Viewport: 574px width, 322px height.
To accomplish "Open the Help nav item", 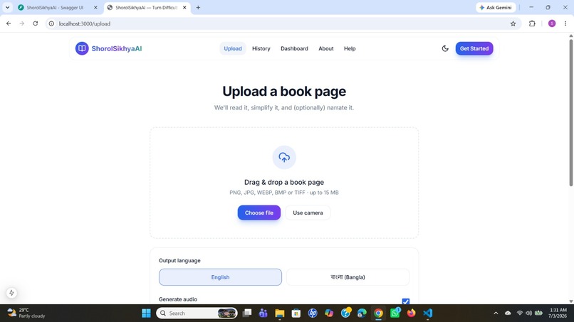I will pos(350,48).
